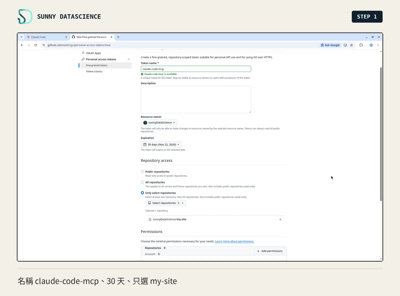Click the Add permissions button
The image size is (400, 296).
click(270, 251)
